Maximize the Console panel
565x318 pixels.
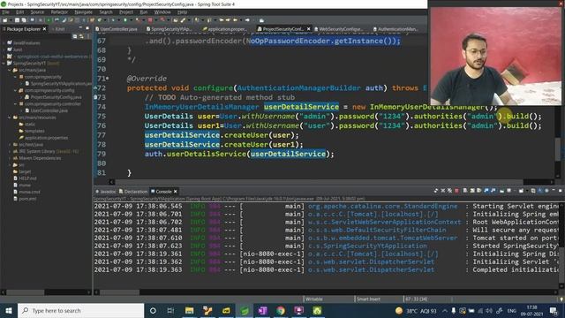[x=560, y=191]
